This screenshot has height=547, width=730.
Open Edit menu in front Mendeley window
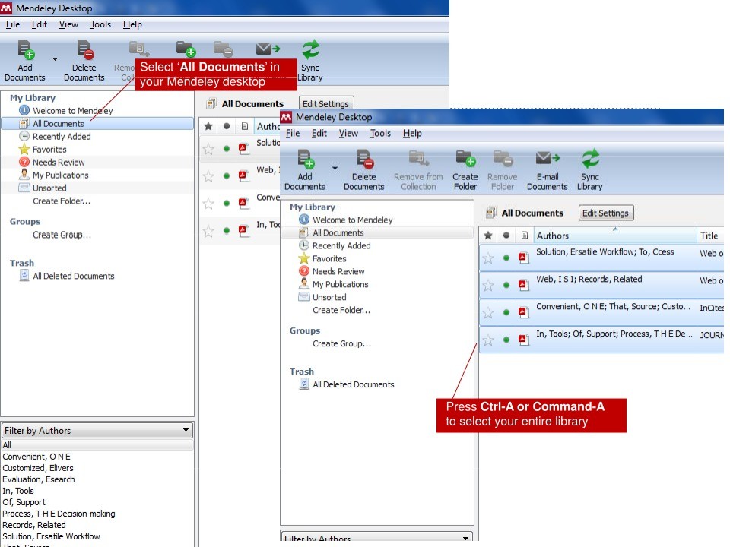point(319,134)
